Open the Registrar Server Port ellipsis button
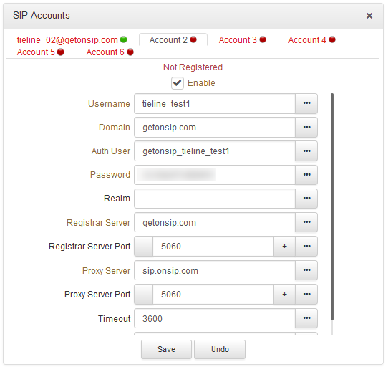Viewport: 388px width, 367px height. 306,247
